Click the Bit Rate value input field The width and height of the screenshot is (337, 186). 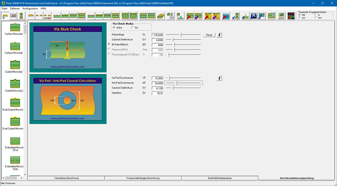[158, 45]
